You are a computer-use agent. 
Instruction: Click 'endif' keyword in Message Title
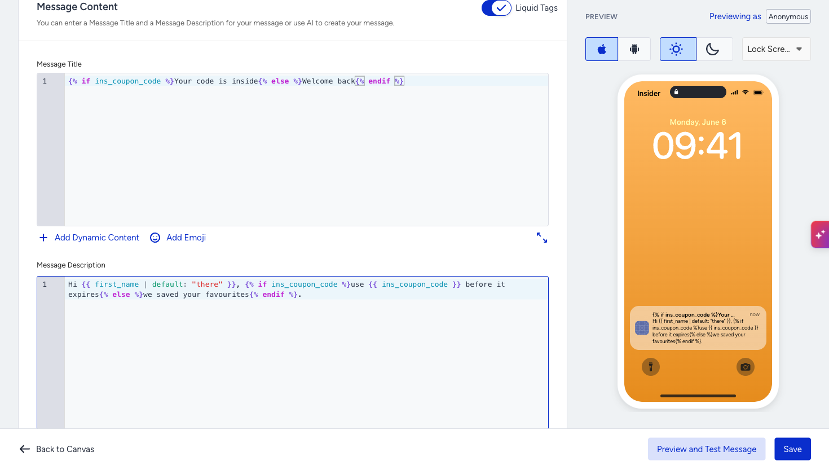[380, 81]
